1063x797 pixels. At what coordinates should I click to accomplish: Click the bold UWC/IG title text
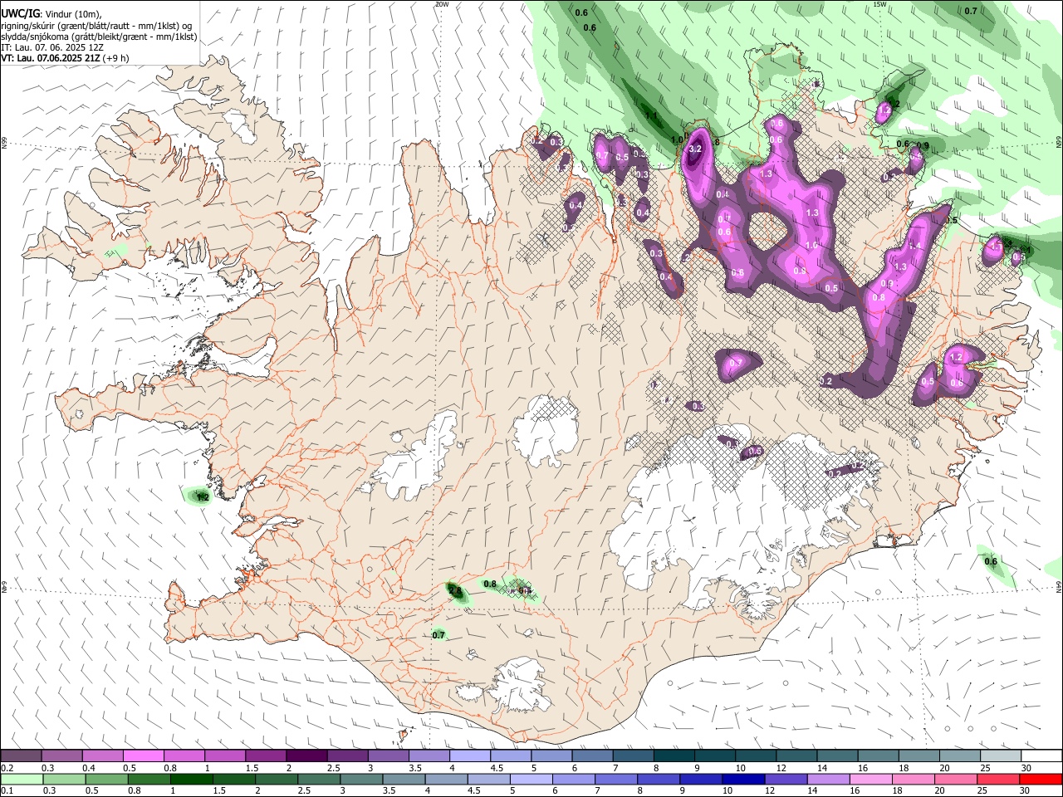coord(20,13)
